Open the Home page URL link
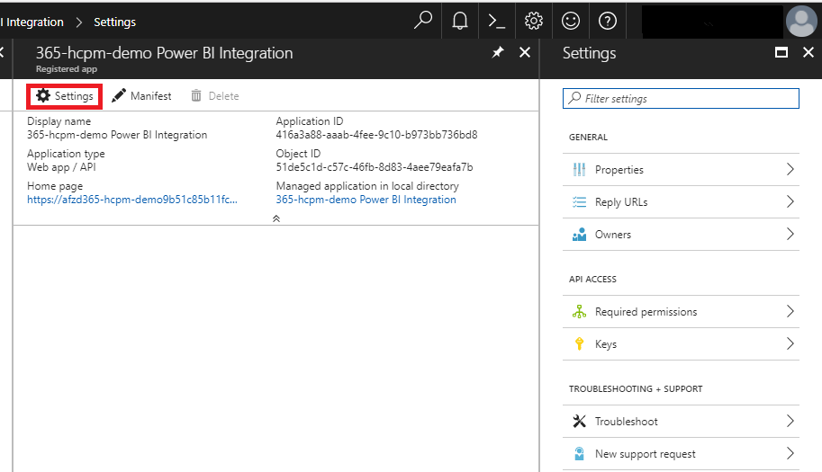 tap(132, 200)
